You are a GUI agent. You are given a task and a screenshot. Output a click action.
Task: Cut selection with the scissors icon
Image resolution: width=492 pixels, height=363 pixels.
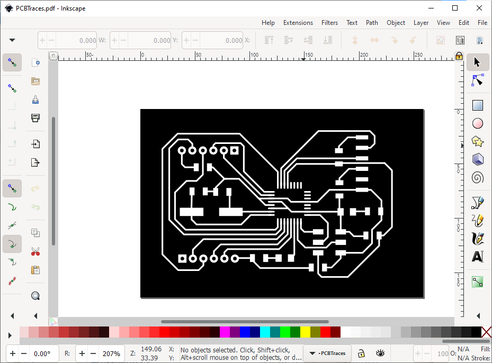click(35, 251)
